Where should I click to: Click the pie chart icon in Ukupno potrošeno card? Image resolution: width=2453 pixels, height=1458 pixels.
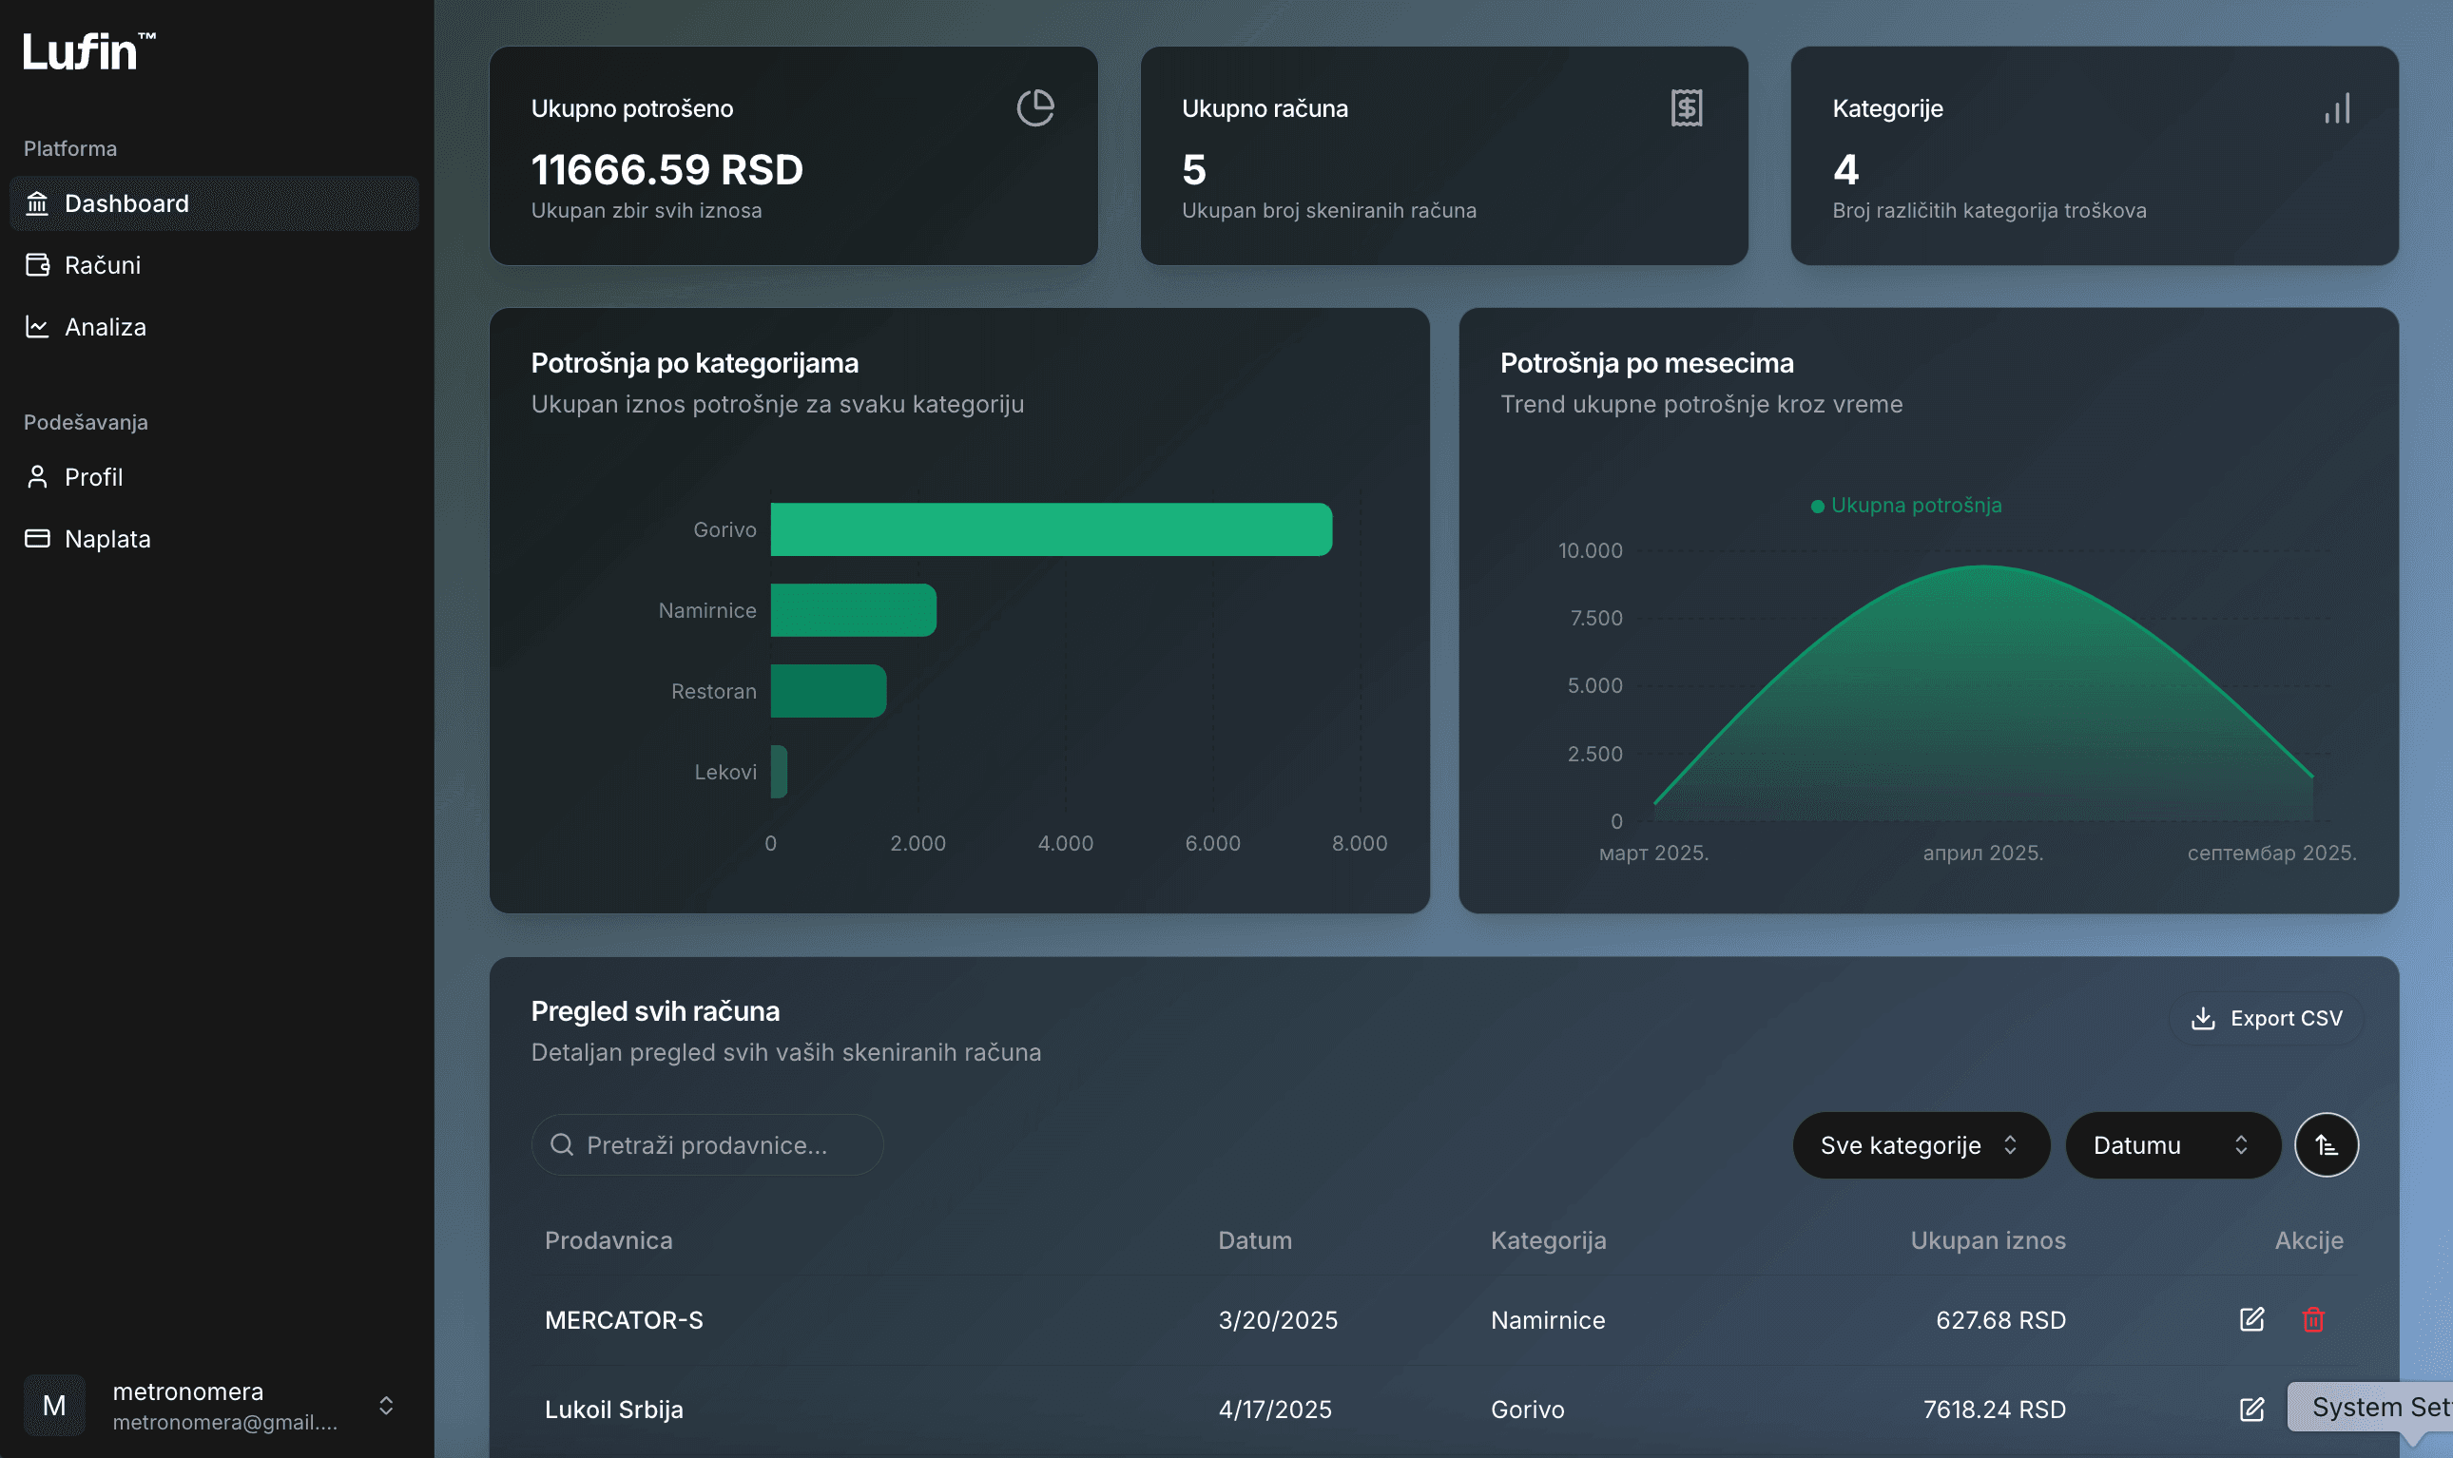[x=1034, y=108]
